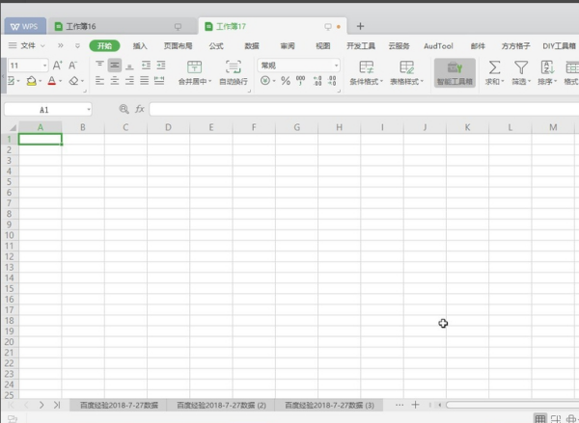Open the Name Box dropdown for A1
This screenshot has width=579, height=423.
[88, 110]
